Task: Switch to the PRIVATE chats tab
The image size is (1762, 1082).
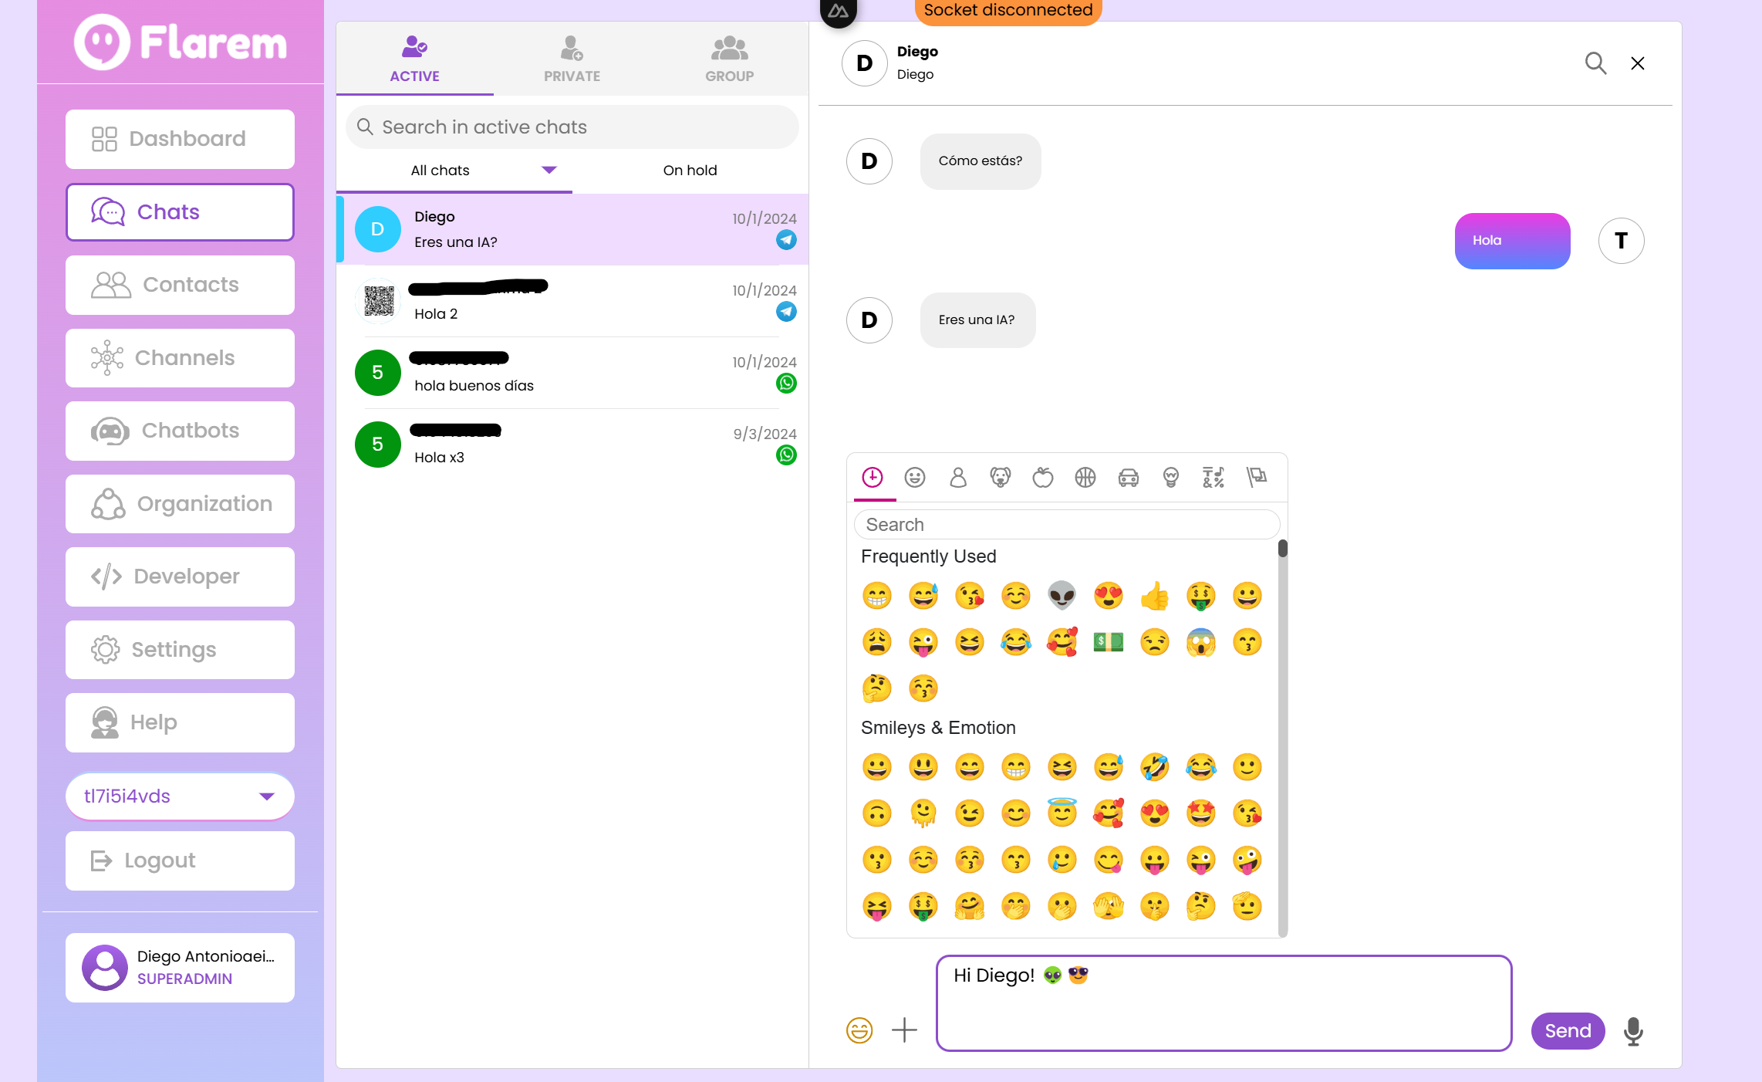Action: 572,59
